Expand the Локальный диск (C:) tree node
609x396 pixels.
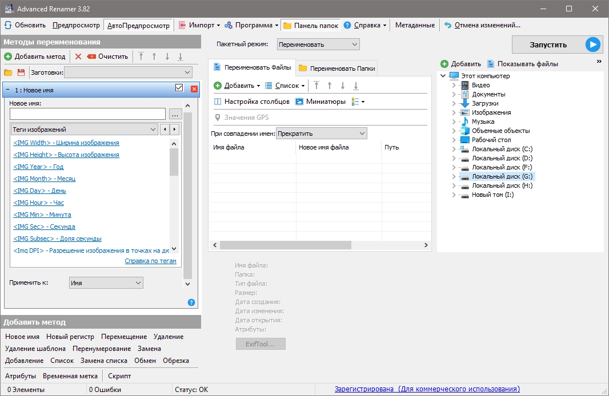coord(454,149)
